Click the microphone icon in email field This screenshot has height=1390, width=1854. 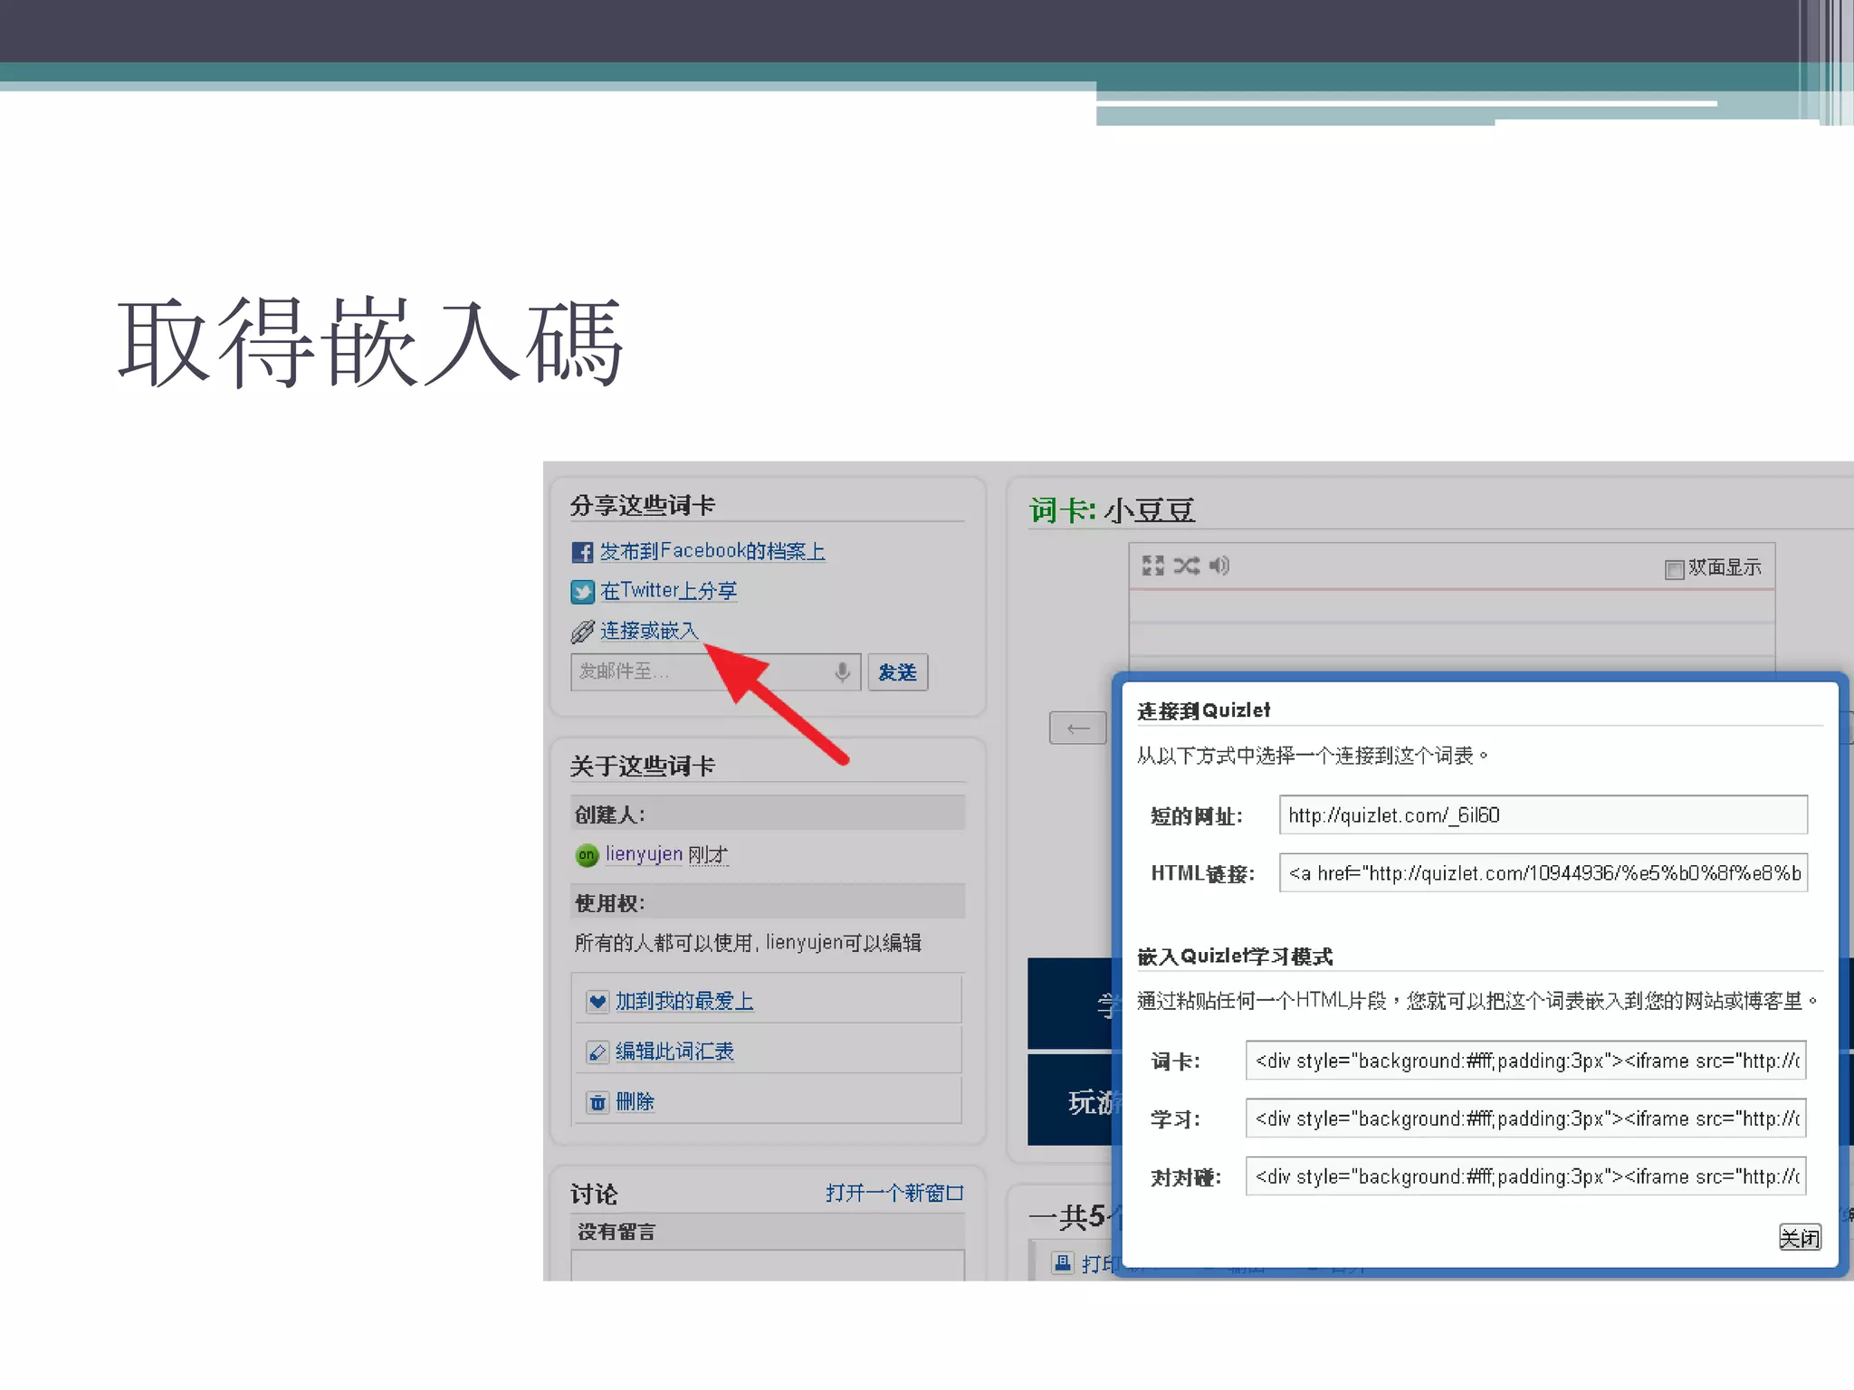[842, 672]
